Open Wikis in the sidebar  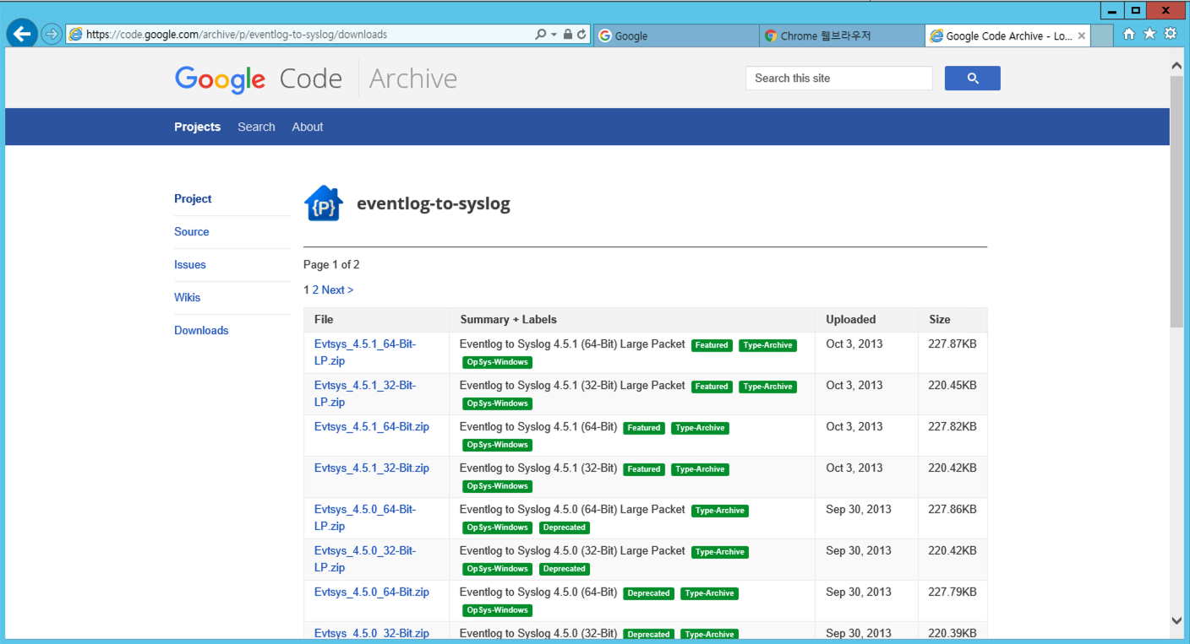[x=187, y=297]
